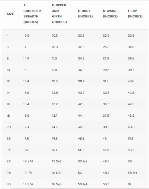The width and height of the screenshot is (149, 189).
Task: Click the size 4 row label
Action: (8, 35)
